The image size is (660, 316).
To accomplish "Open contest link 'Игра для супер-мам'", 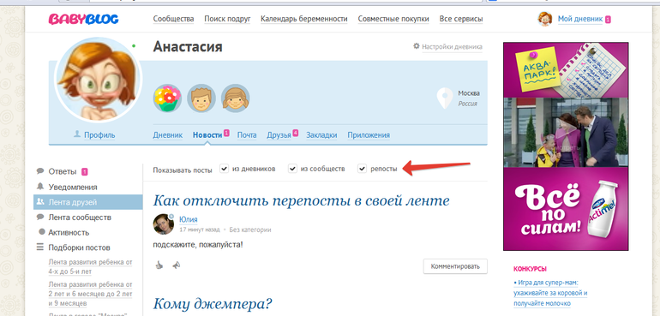I will coord(550,292).
